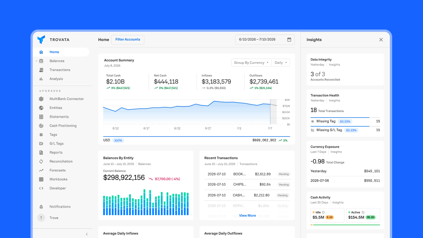Click the Notifications bell icon
The height and width of the screenshot is (238, 423).
[x=41, y=207]
